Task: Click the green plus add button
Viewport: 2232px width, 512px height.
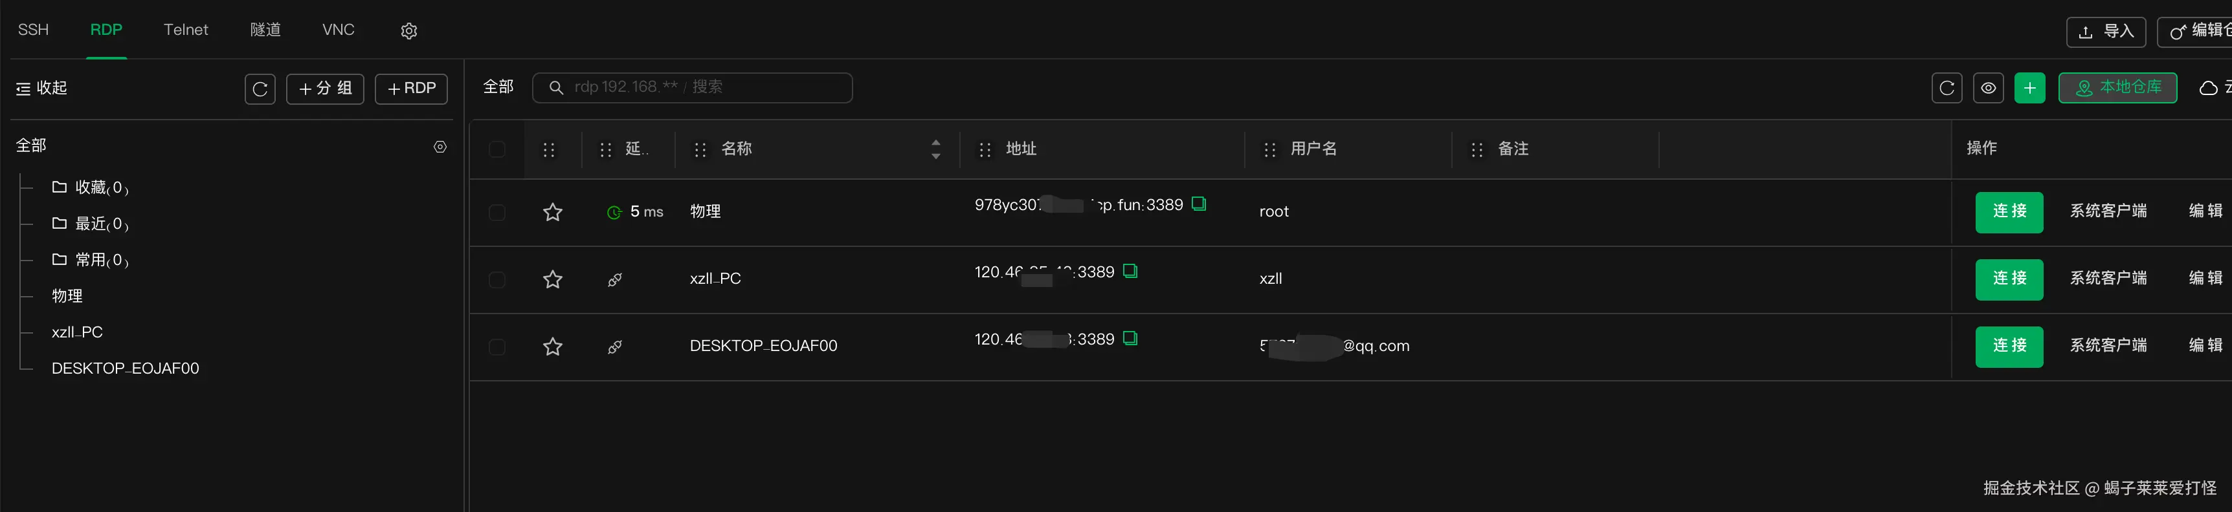Action: pos(2029,88)
